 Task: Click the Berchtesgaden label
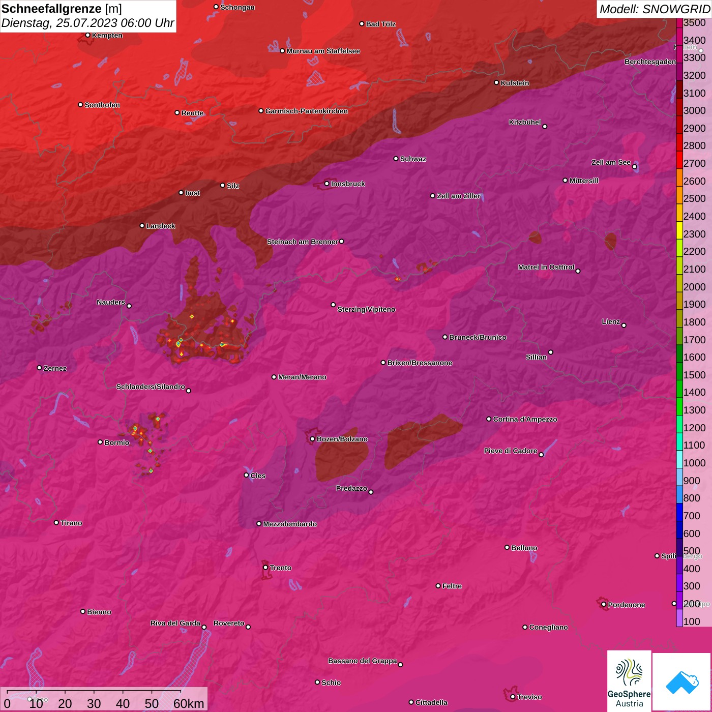pos(650,62)
